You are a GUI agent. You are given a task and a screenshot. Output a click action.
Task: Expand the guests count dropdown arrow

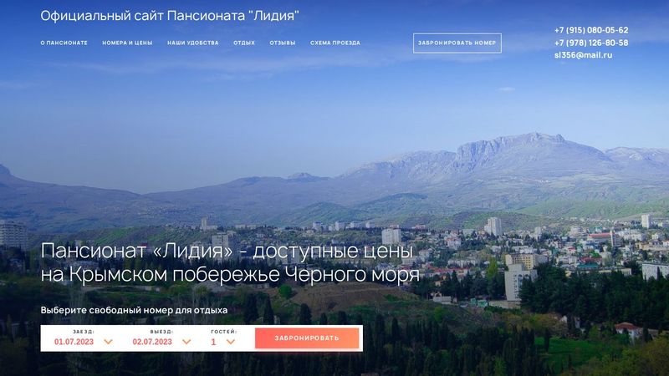[231, 342]
